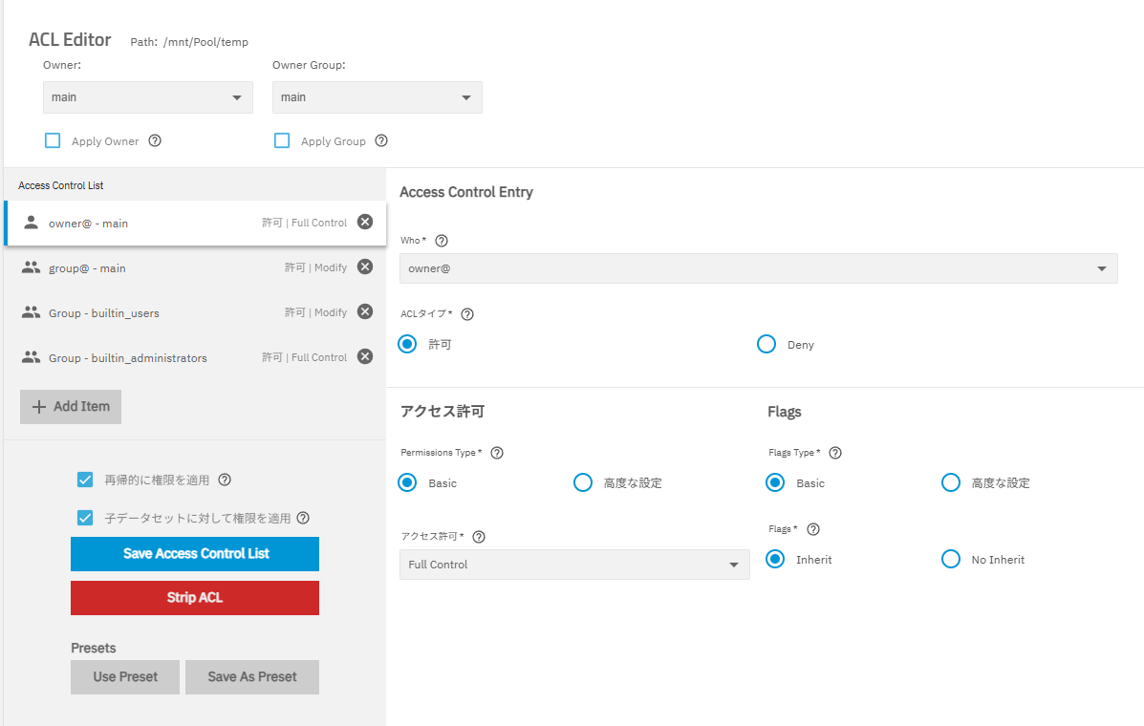Open help for Flags Type
The height and width of the screenshot is (726, 1144).
[835, 453]
